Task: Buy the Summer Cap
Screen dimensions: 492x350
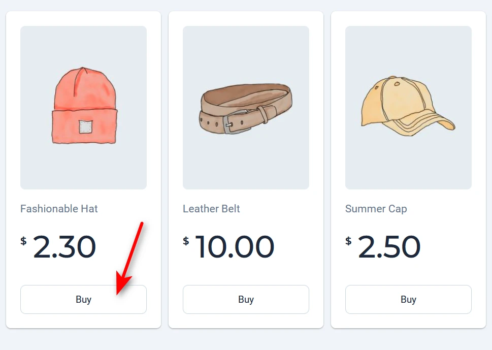Action: (x=408, y=299)
